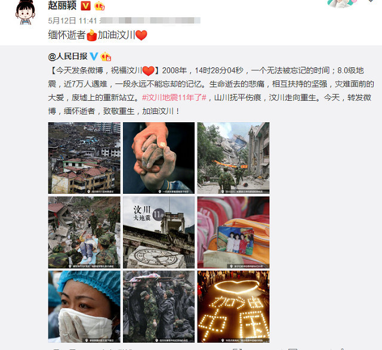
Task: Open the collapsed building with soldiers photo
Action: [233, 158]
